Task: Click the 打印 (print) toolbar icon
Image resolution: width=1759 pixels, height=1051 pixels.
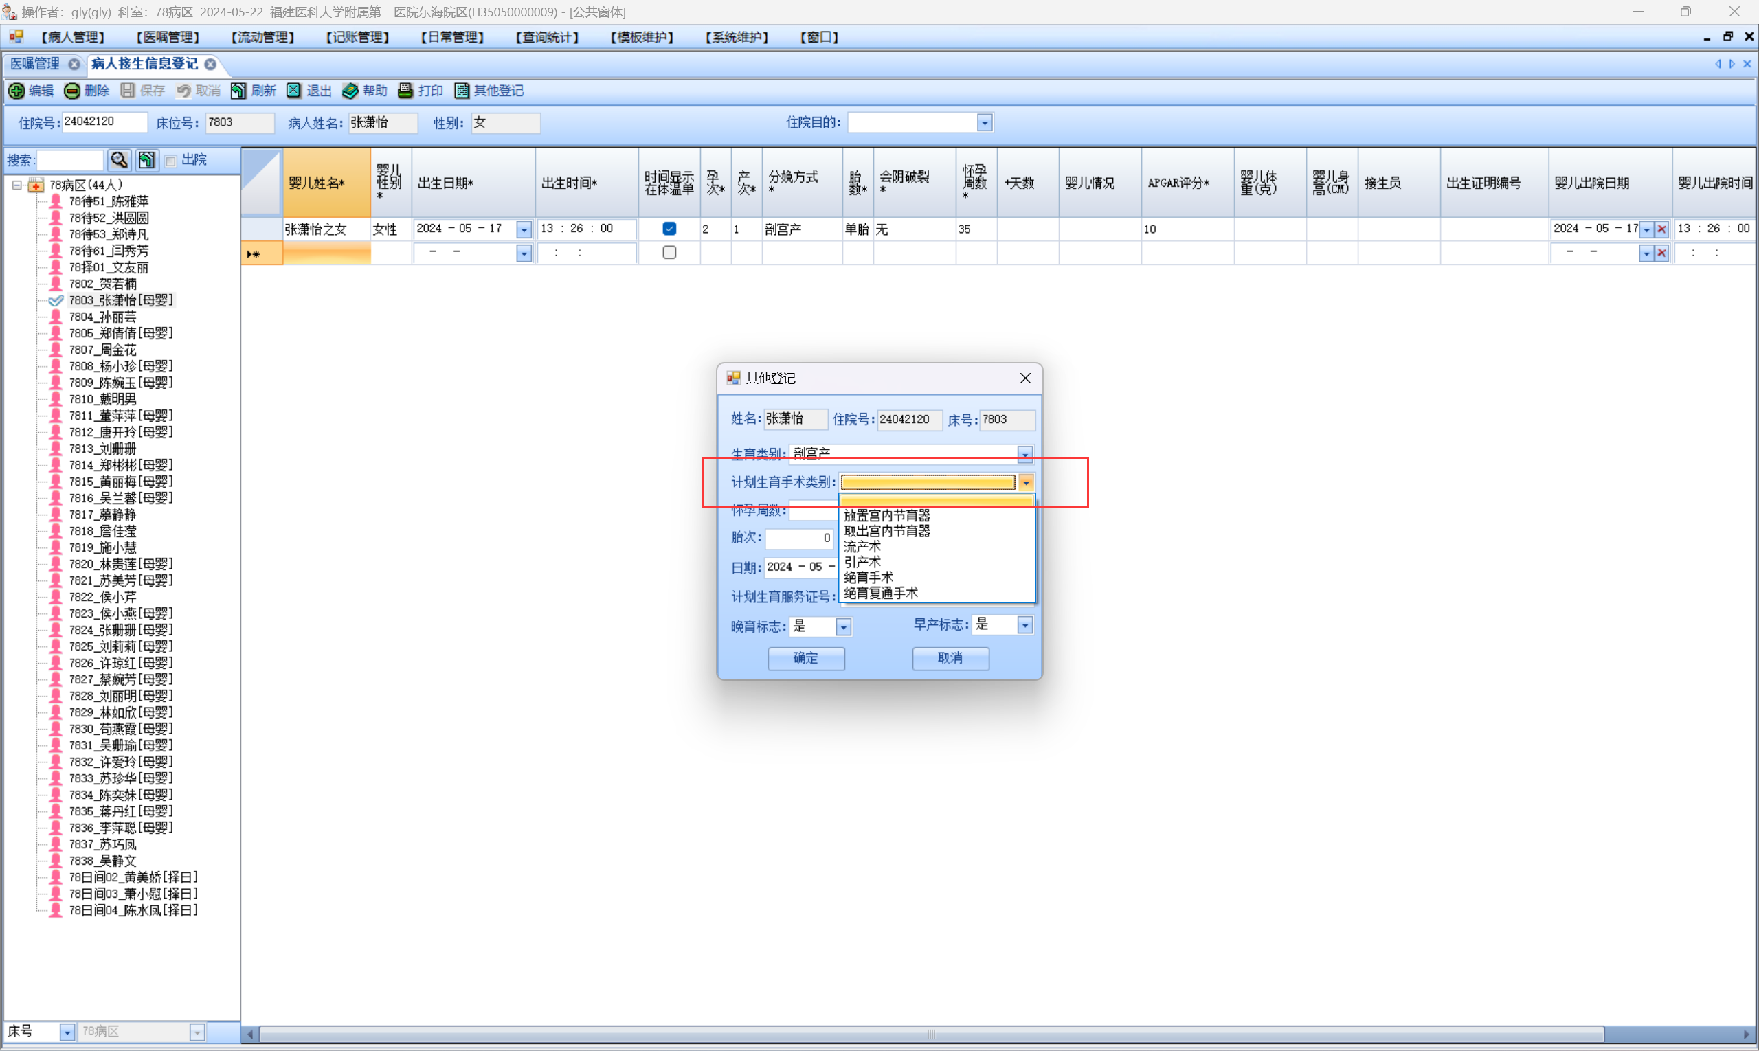Action: (405, 91)
